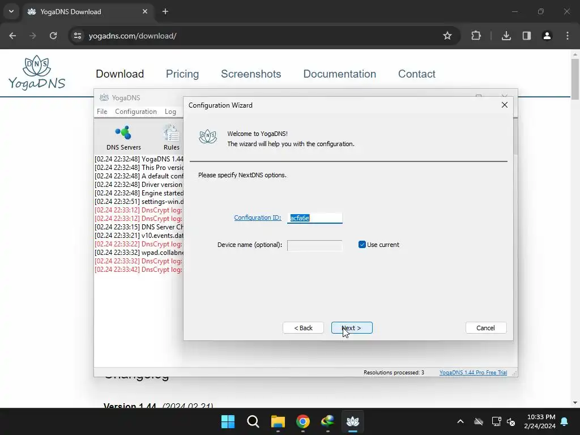Open the browser extensions puzzle icon

[476, 36]
